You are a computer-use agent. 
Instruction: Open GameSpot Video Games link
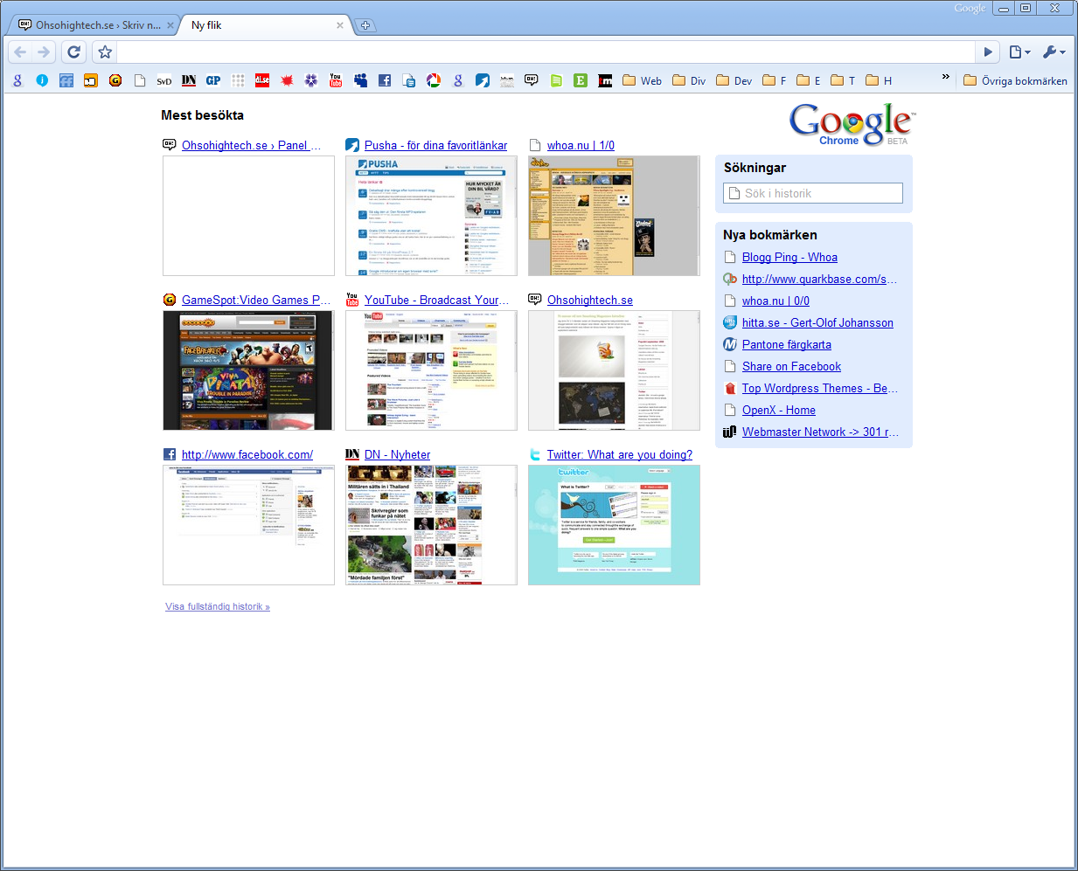click(x=256, y=300)
